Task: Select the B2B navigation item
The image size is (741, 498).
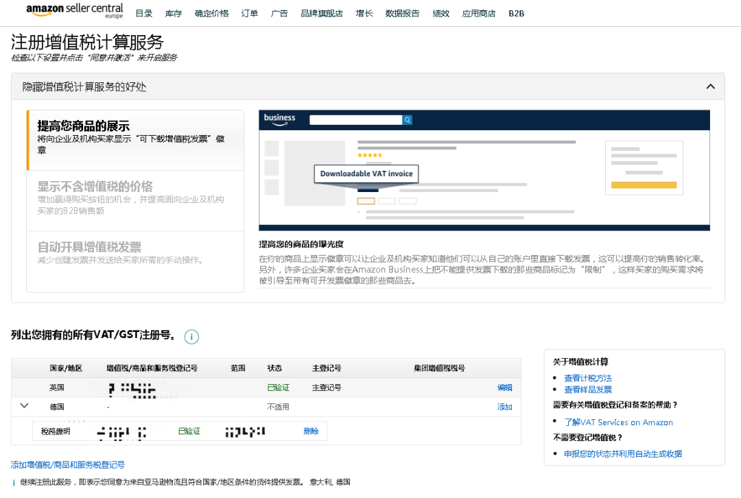Action: [515, 12]
